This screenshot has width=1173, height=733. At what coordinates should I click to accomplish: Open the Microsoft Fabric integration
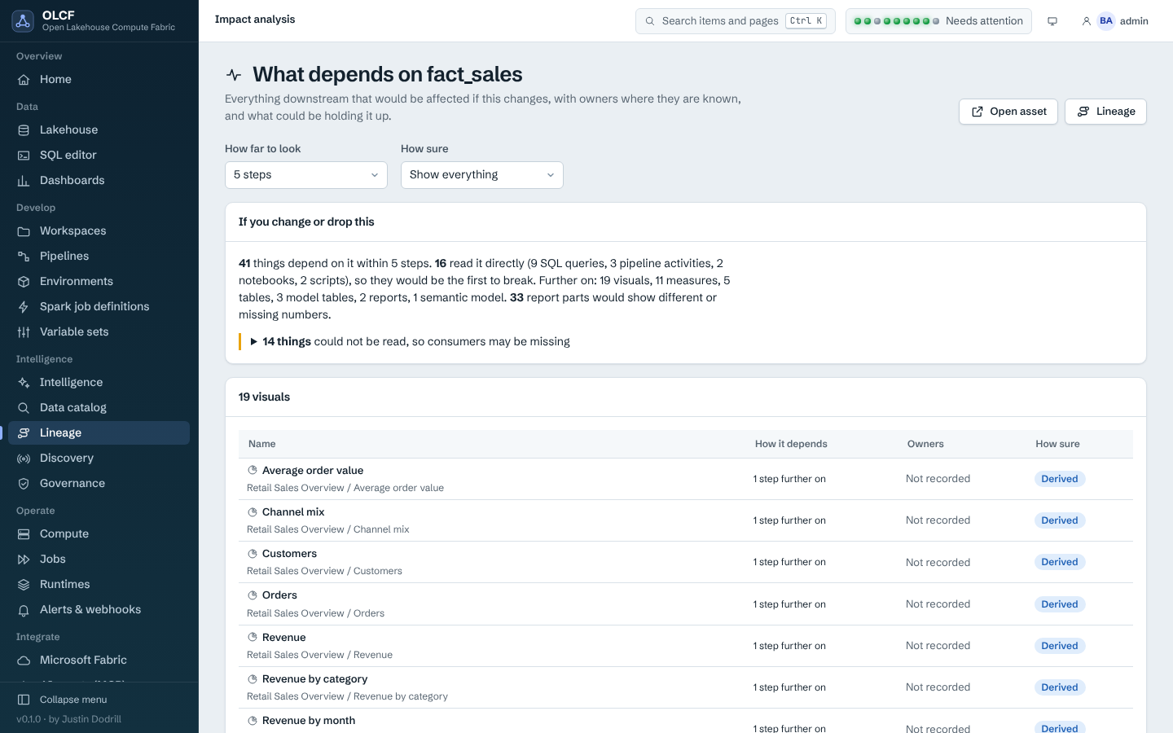point(99,660)
